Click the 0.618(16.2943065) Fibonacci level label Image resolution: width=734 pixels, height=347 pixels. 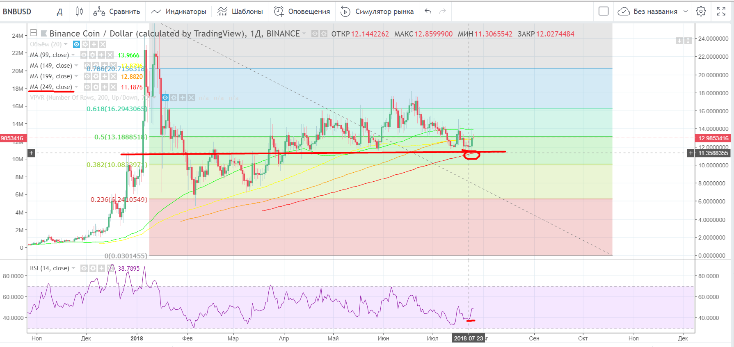click(x=117, y=109)
